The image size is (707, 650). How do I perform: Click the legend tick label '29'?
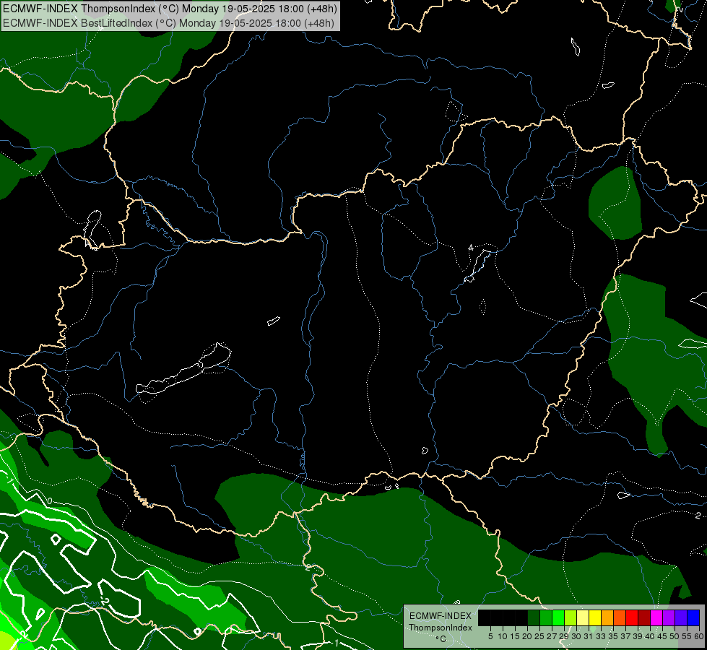(564, 636)
